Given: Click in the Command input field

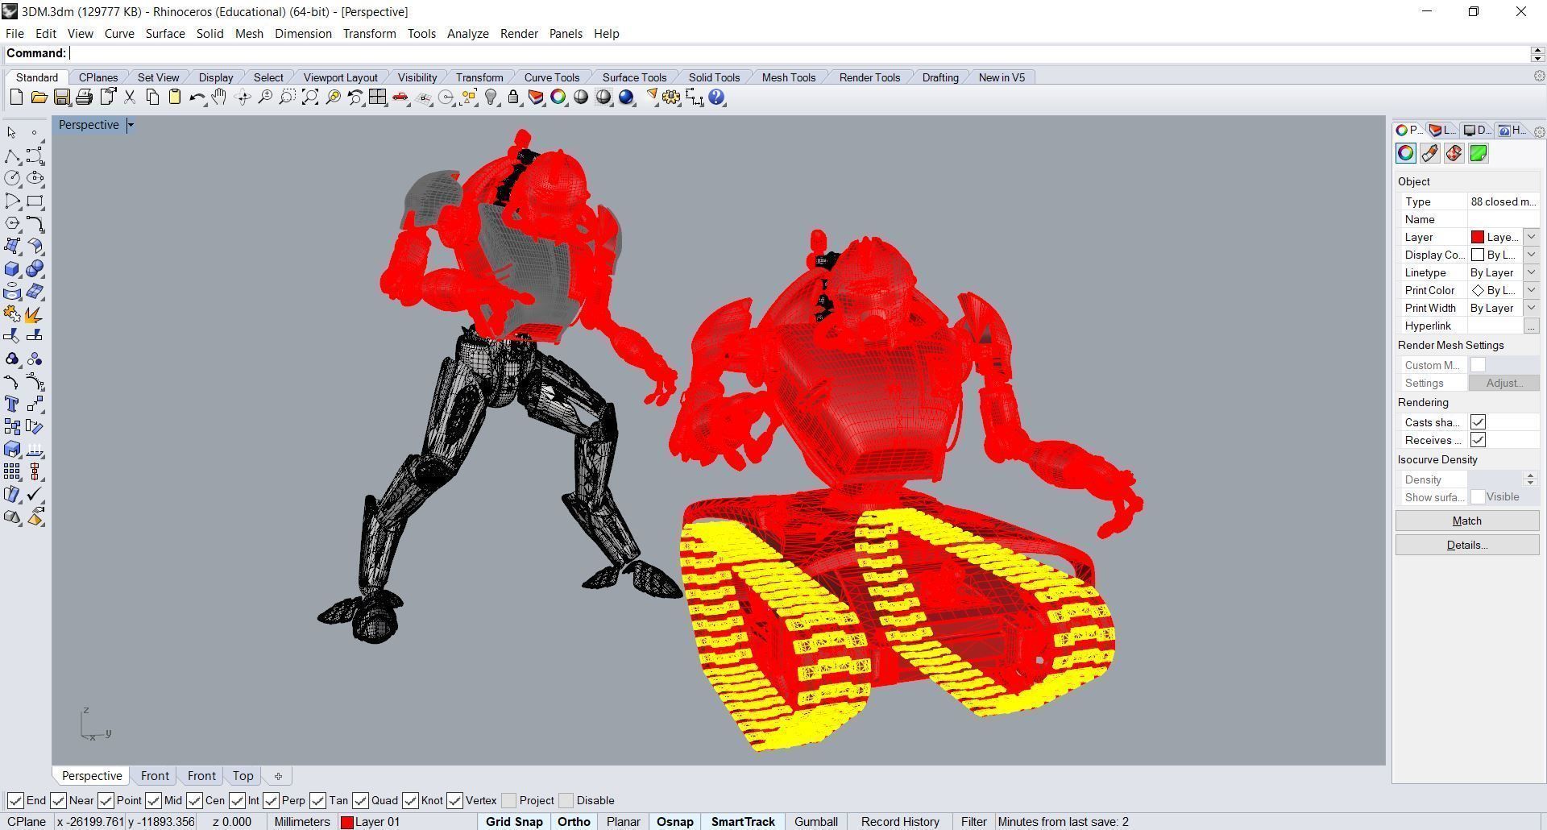Looking at the screenshot, I should coord(798,53).
